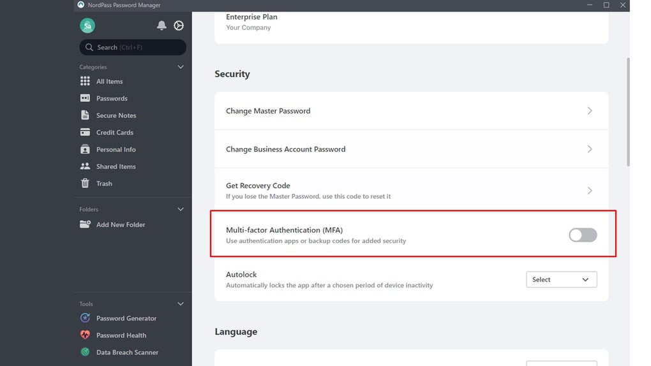Click the Password Health heart icon

coord(85,335)
